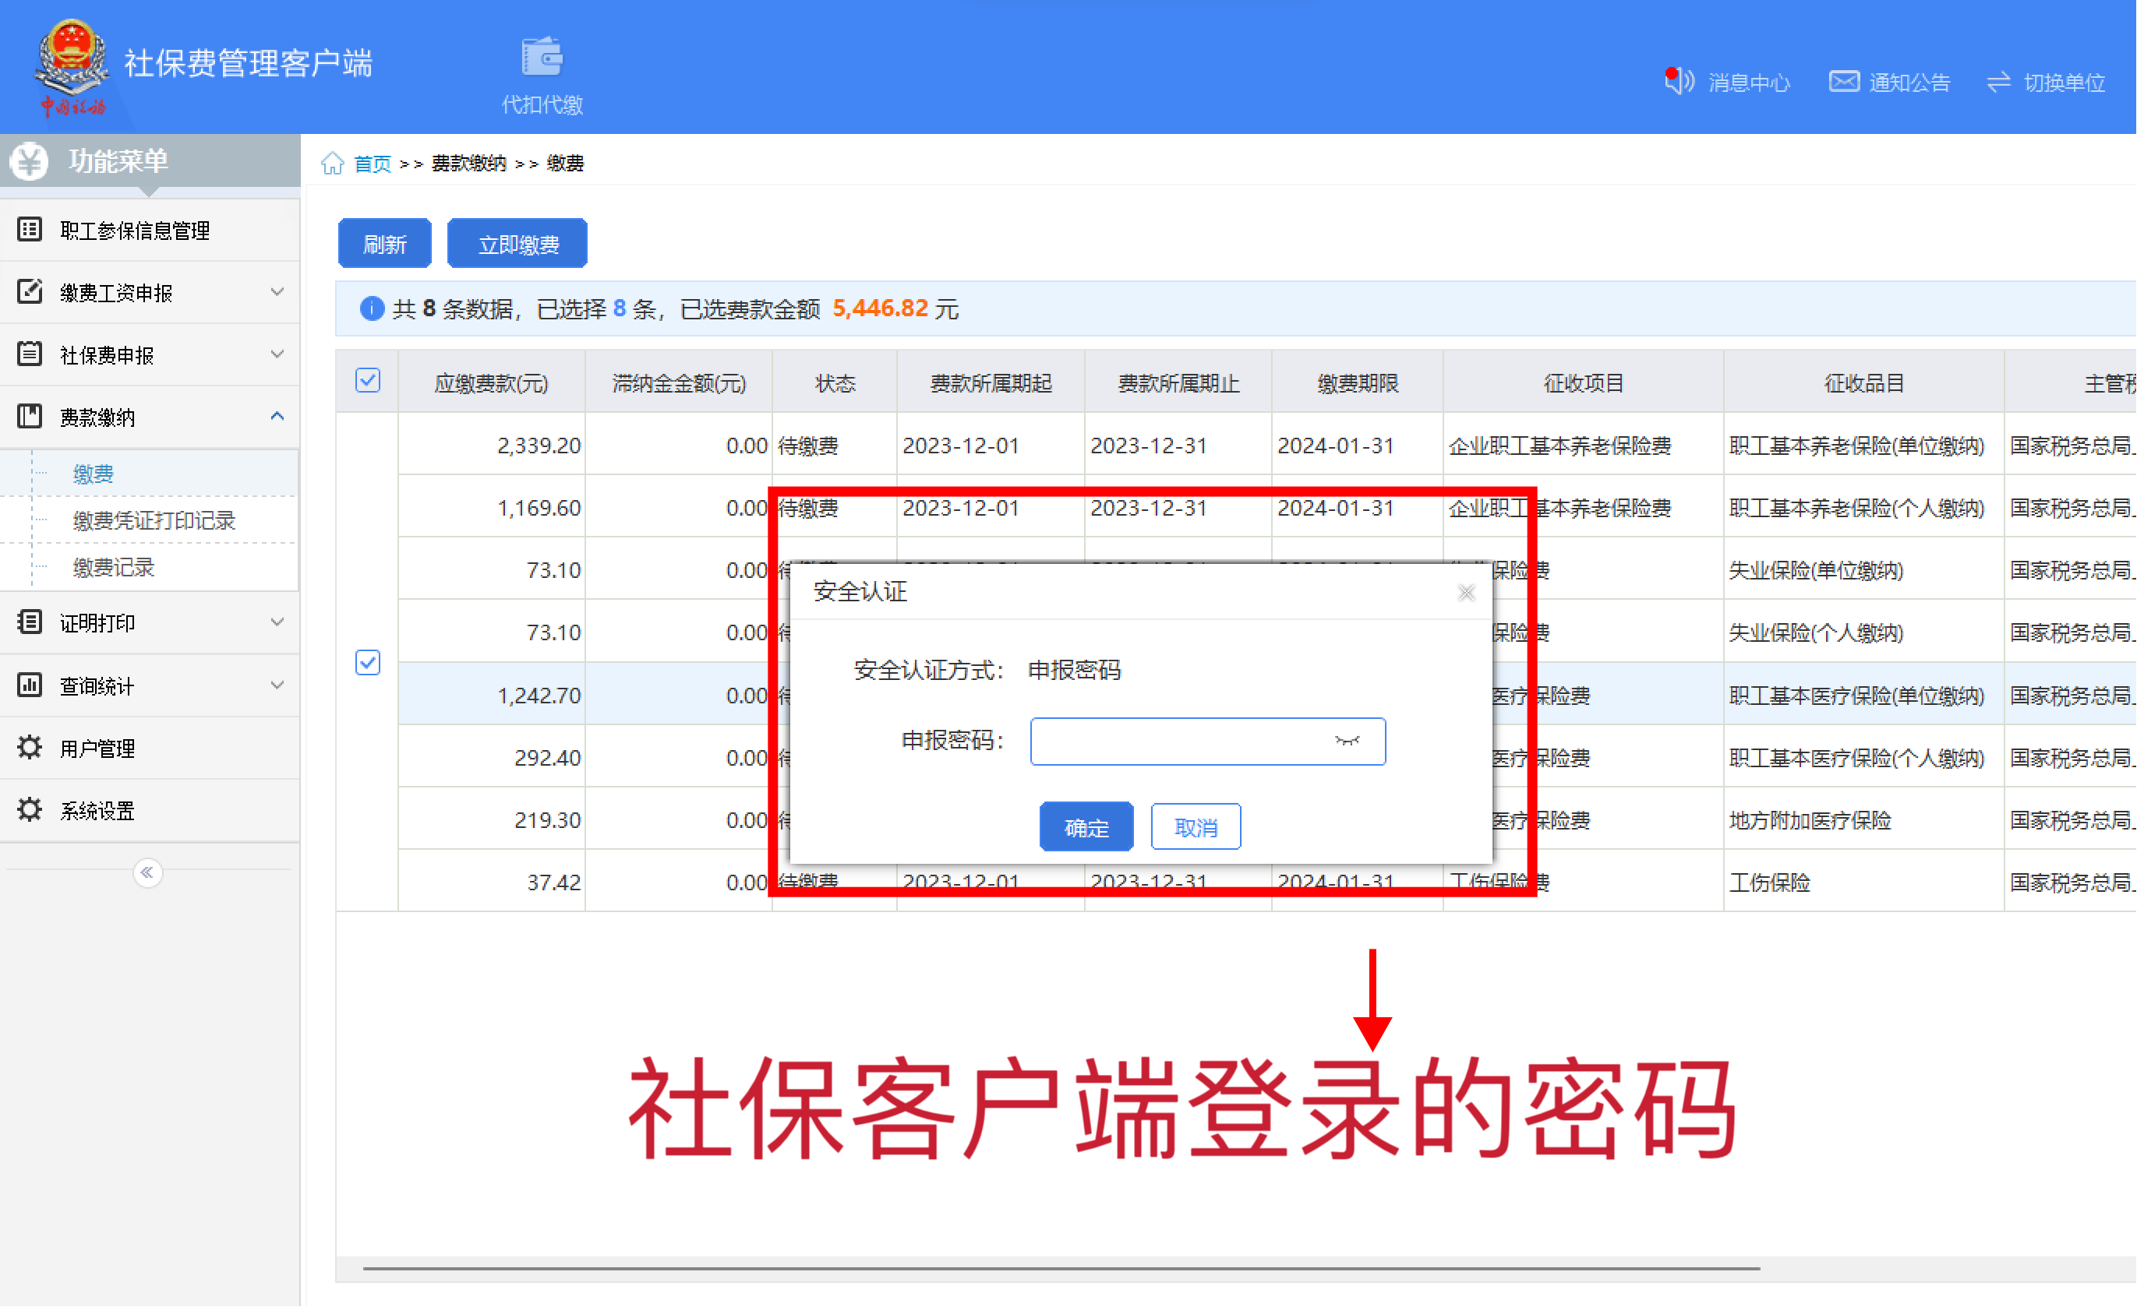This screenshot has height=1307, width=2137.
Task: Toggle password visibility eye icon
Action: click(x=1347, y=741)
